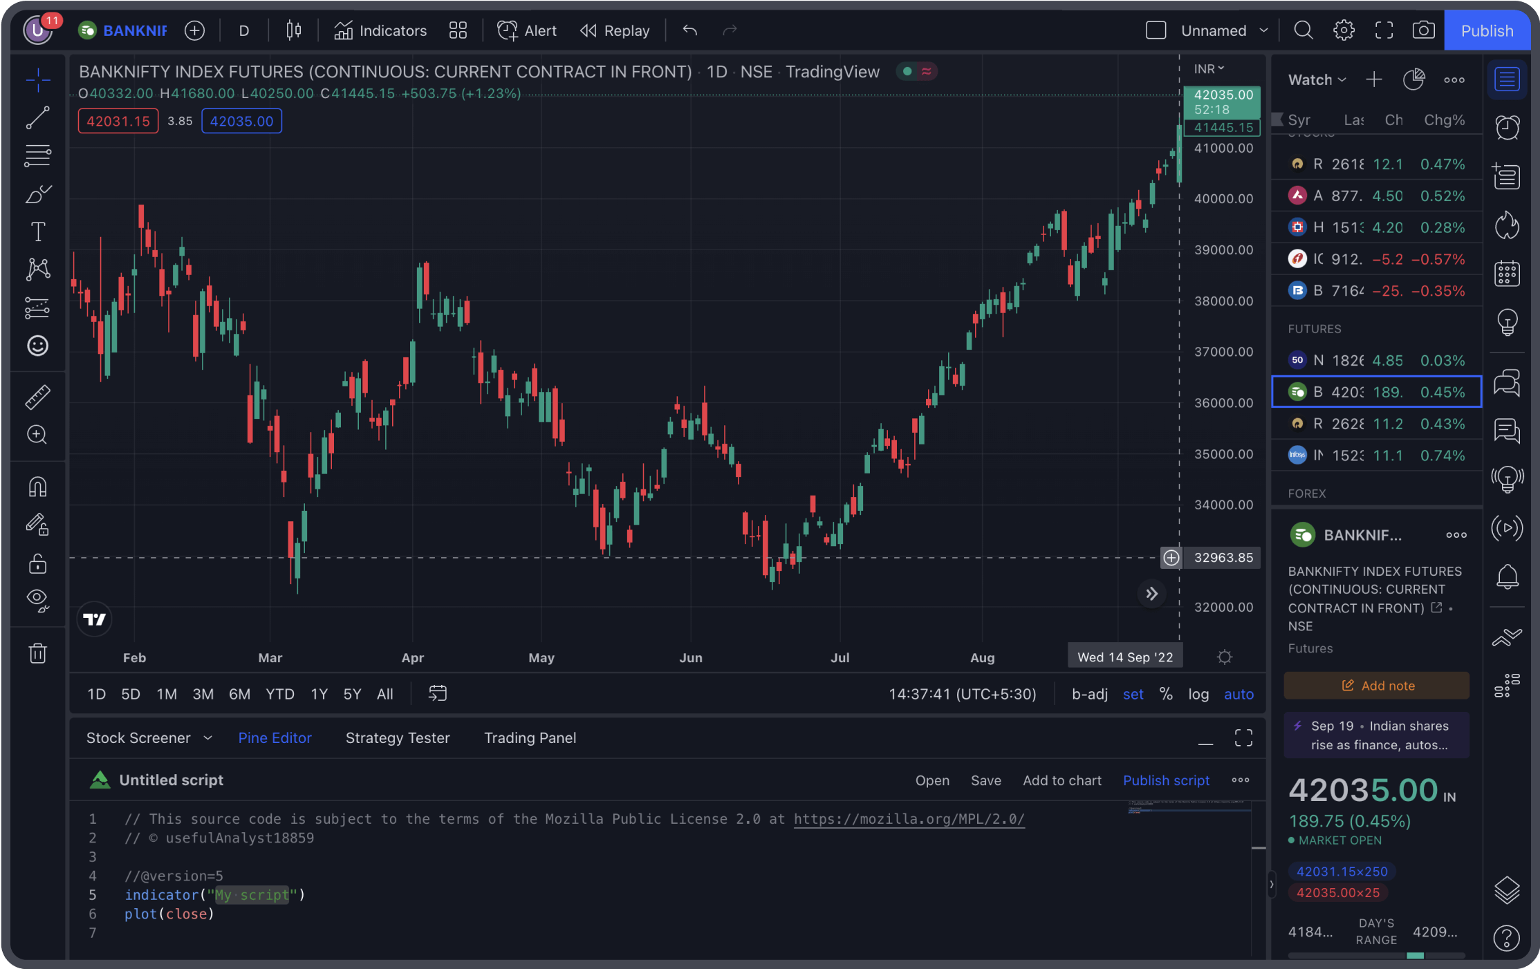Viewport: 1540px width, 969px height.
Task: Click the Add note button
Action: pos(1377,686)
